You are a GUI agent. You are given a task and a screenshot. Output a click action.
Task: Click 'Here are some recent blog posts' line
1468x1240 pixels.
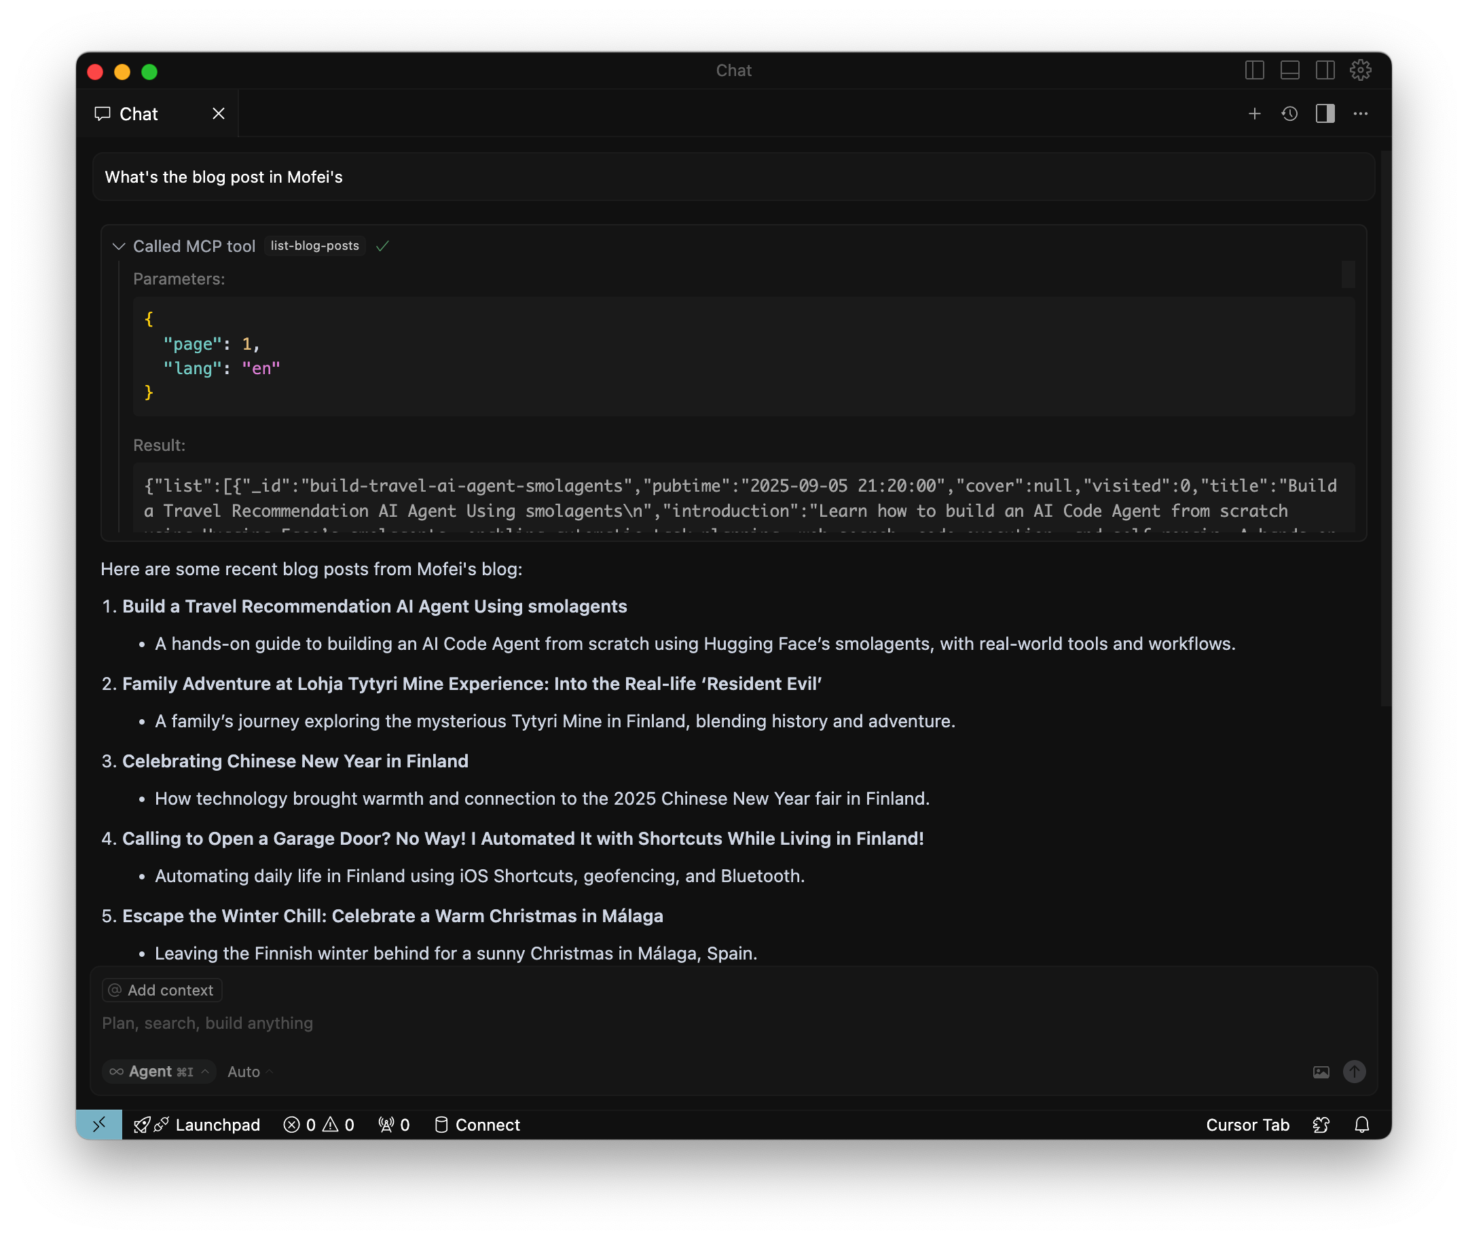(x=311, y=568)
